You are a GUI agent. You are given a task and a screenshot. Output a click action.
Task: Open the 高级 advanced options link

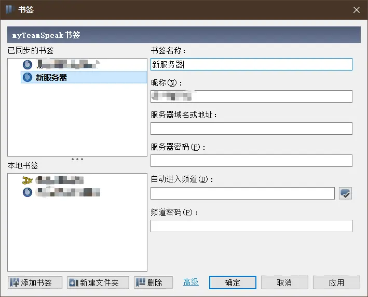[191, 282]
